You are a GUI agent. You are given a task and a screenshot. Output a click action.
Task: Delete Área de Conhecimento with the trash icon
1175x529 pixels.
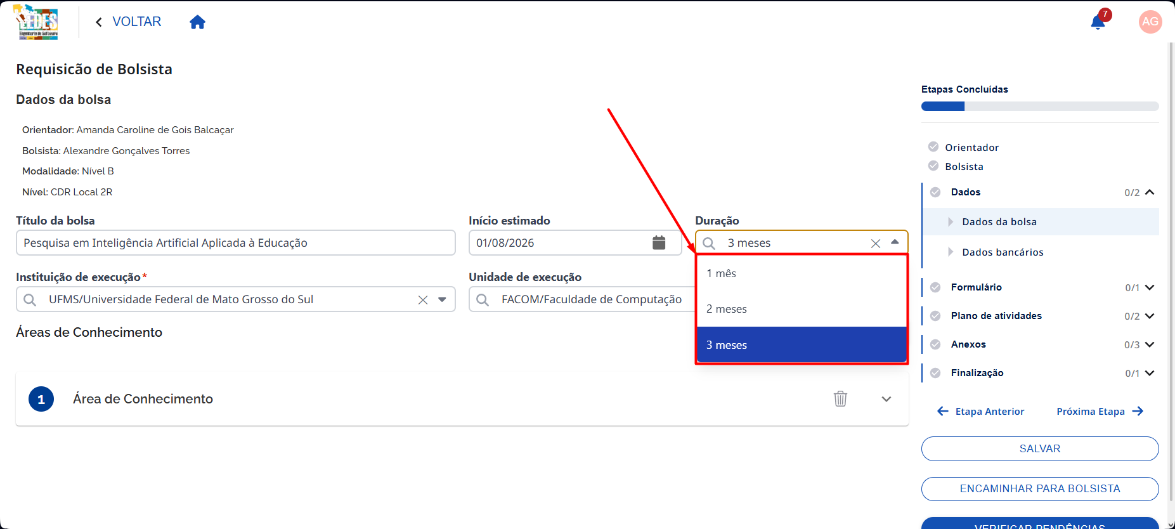point(840,399)
